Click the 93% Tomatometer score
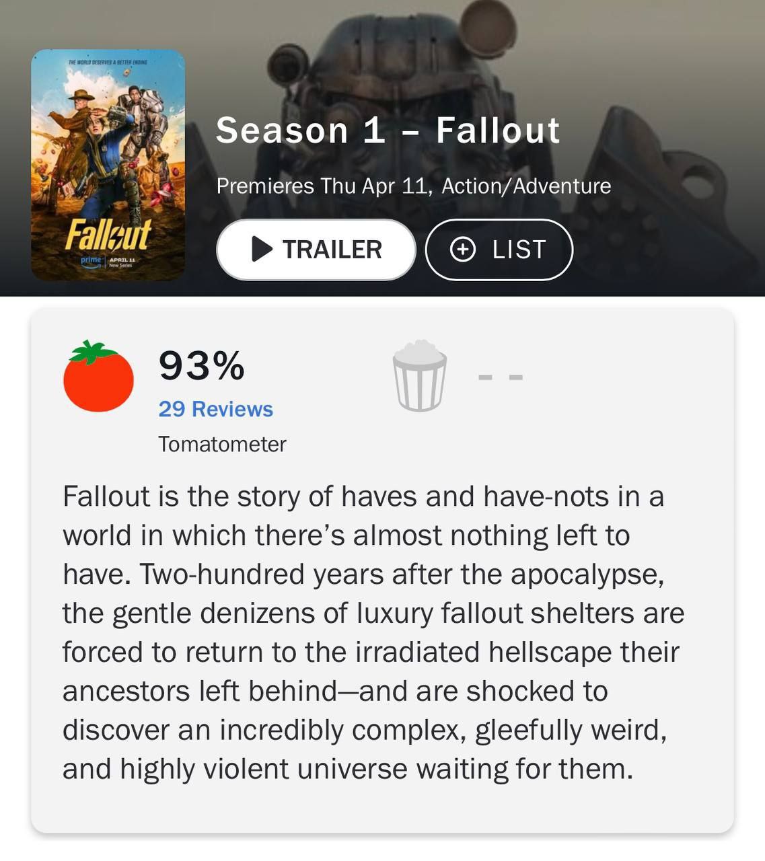765x861 pixels. (x=201, y=366)
